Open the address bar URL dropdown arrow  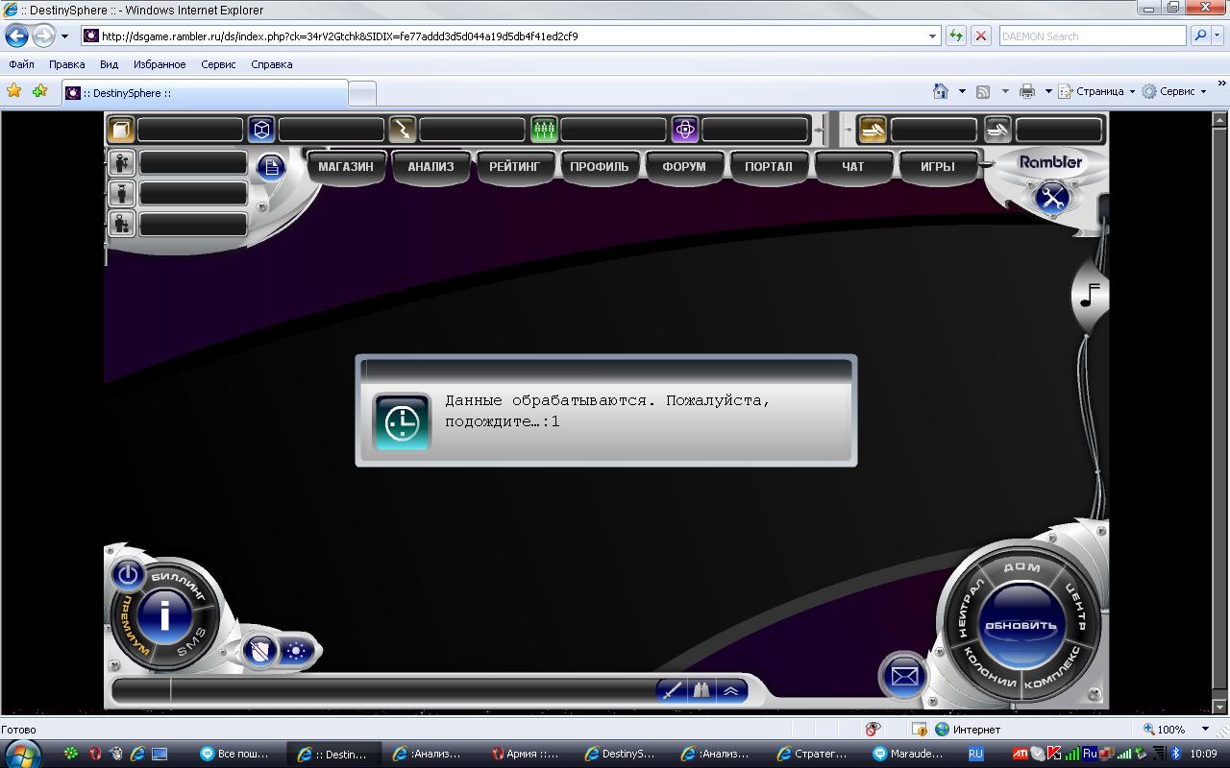[932, 36]
